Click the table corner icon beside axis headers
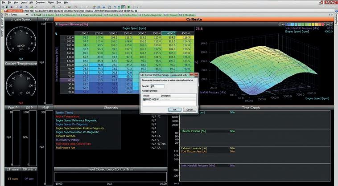Screen dimensions: 338x186 pos(56,33)
